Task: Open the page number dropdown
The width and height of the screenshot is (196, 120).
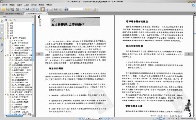Action: tap(100, 118)
